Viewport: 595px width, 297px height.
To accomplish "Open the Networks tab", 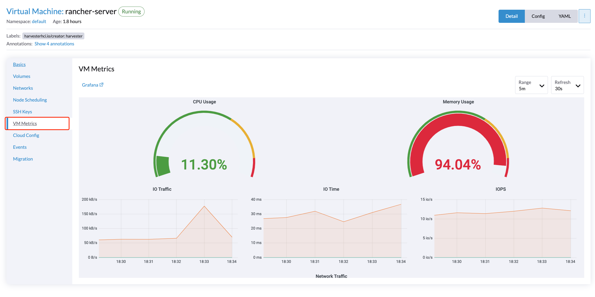I will coord(23,88).
